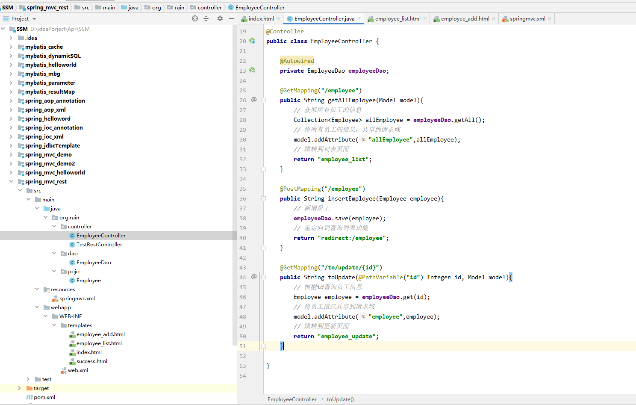Screen dimensions: 636x405
Task: Hide the Project panel with minimize icon
Action: coord(231,18)
